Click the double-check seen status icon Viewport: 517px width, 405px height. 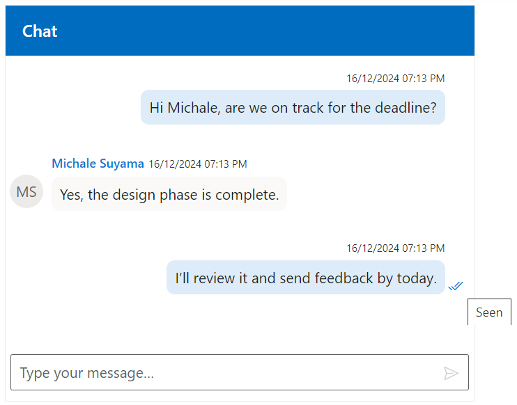[x=456, y=285]
